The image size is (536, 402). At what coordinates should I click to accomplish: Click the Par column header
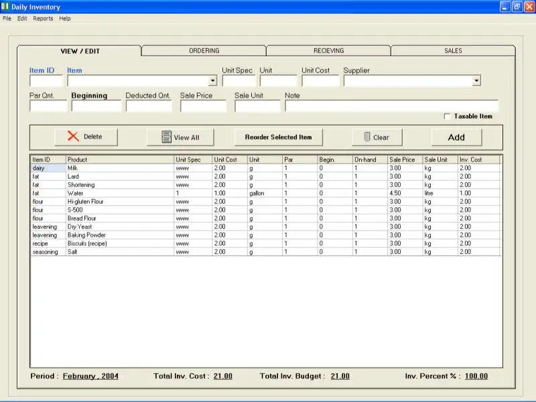click(x=299, y=159)
